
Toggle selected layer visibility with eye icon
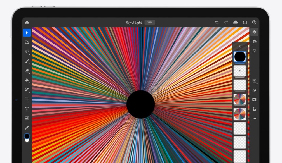click(254, 90)
